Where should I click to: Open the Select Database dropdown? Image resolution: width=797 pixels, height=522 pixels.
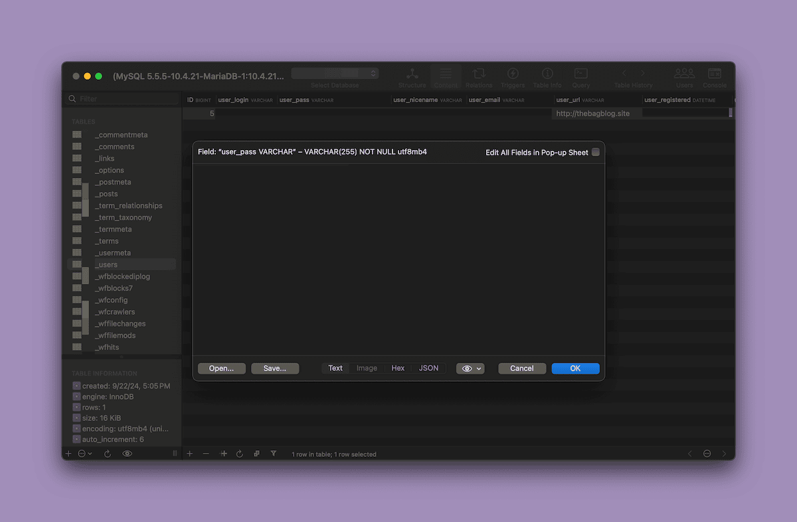pos(335,73)
